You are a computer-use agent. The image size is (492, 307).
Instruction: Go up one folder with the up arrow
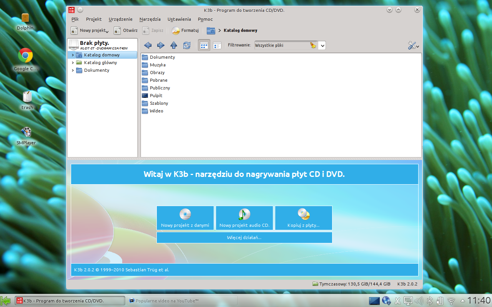pyautogui.click(x=174, y=45)
